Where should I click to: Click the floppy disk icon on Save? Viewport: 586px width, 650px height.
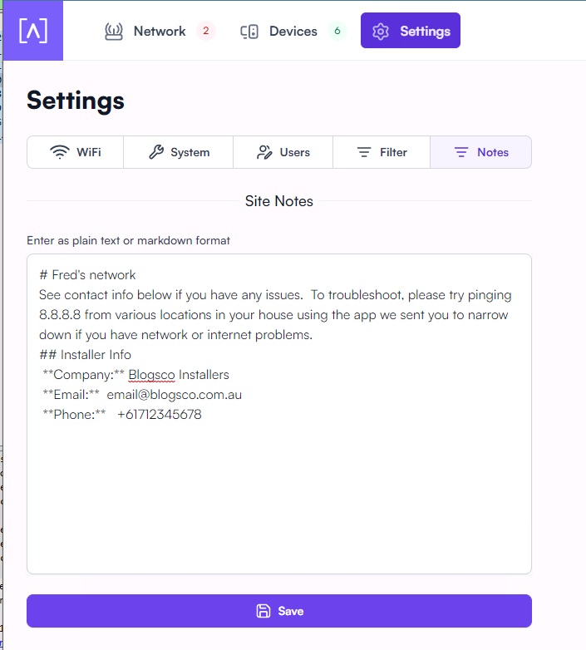[263, 611]
